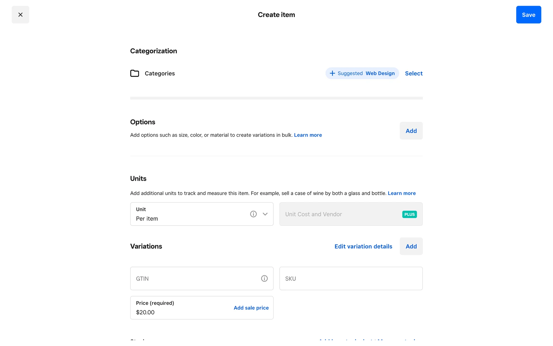Click the Categories folder icon
This screenshot has width=553, height=346.
pyautogui.click(x=135, y=73)
